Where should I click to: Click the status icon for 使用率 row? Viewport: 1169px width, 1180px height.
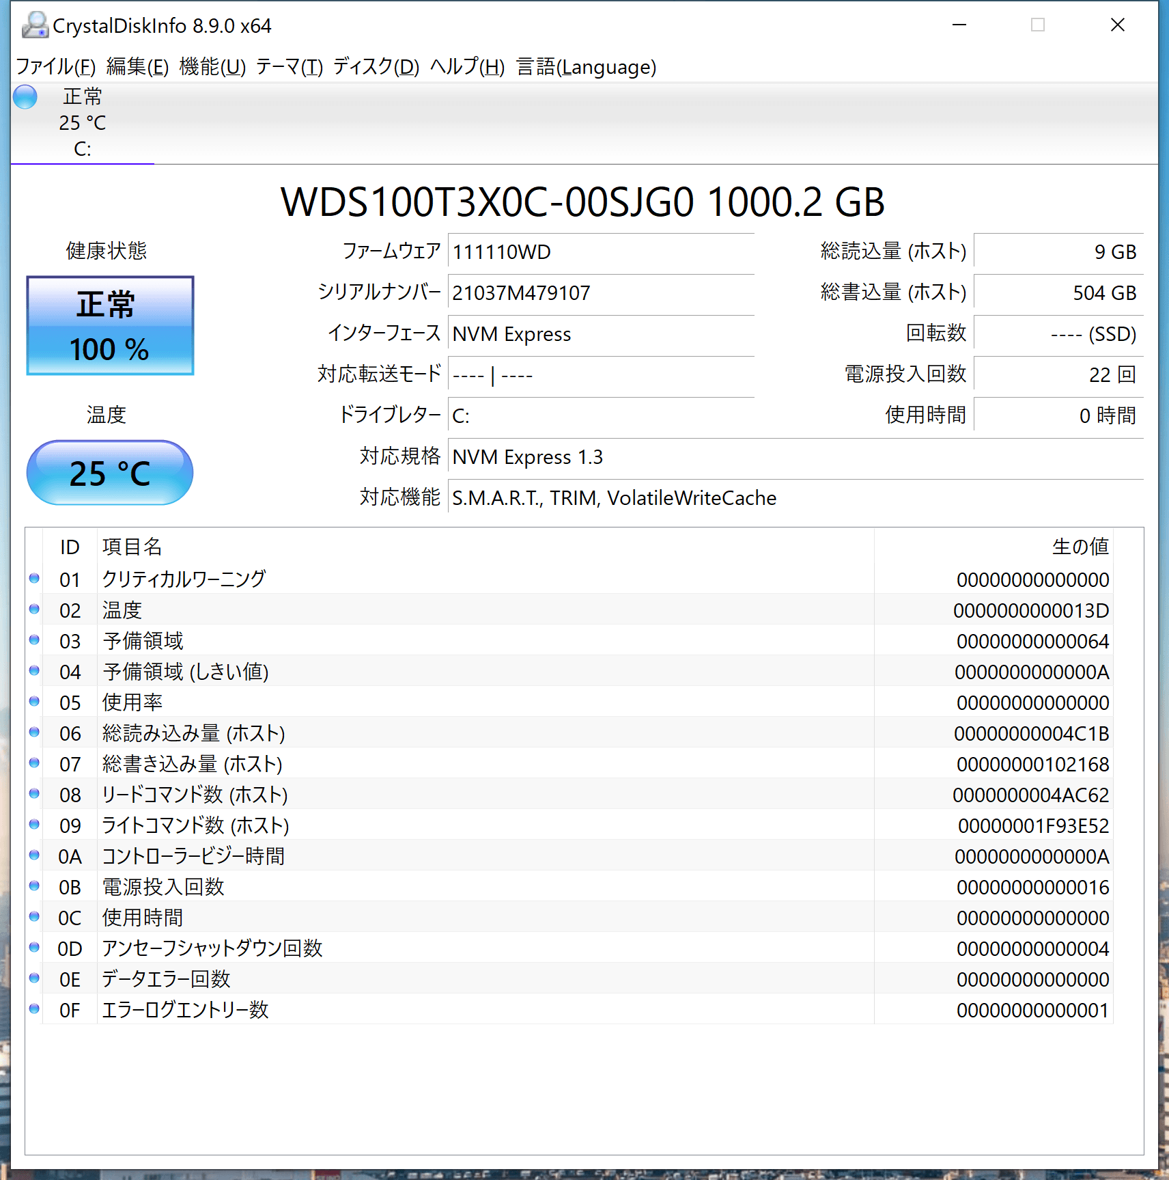point(34,702)
